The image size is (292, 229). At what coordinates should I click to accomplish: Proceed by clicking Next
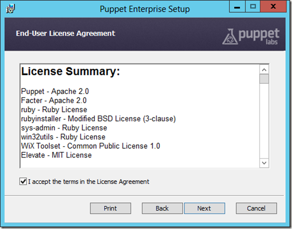(204, 208)
